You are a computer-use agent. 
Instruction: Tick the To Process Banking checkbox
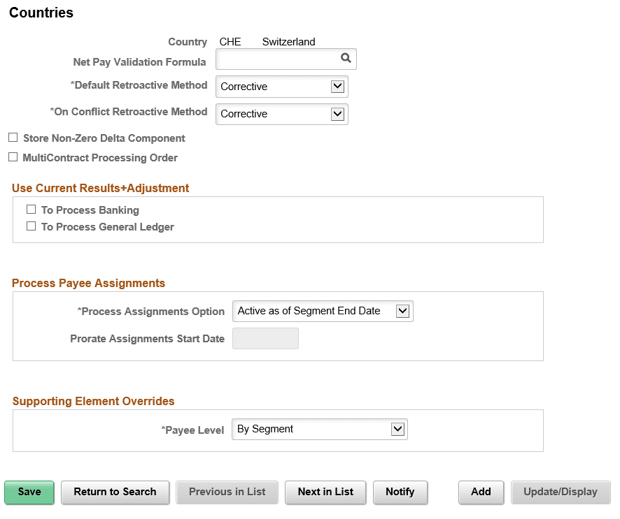point(31,210)
